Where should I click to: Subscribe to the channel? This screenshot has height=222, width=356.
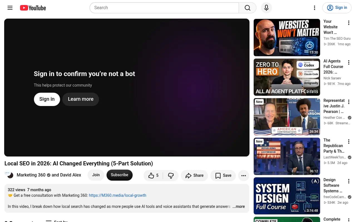120,175
